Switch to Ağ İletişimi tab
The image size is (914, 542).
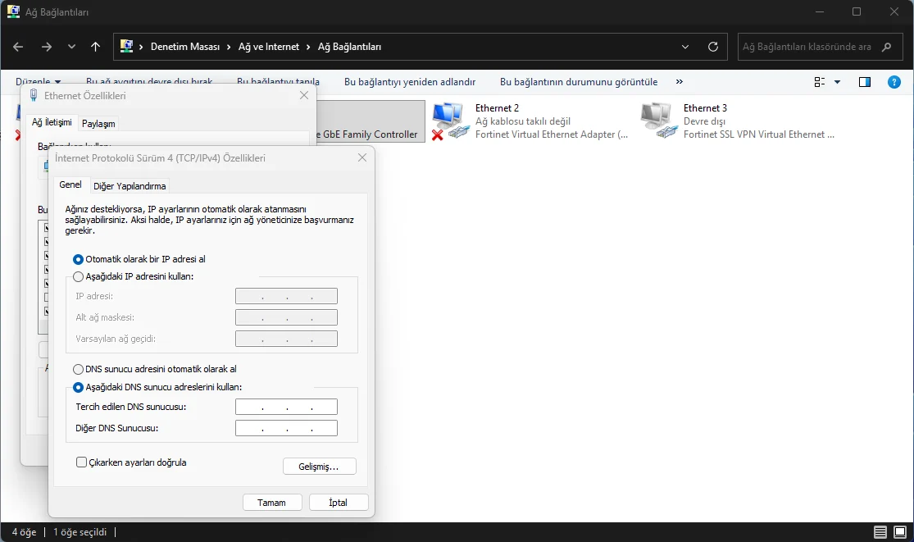(52, 122)
